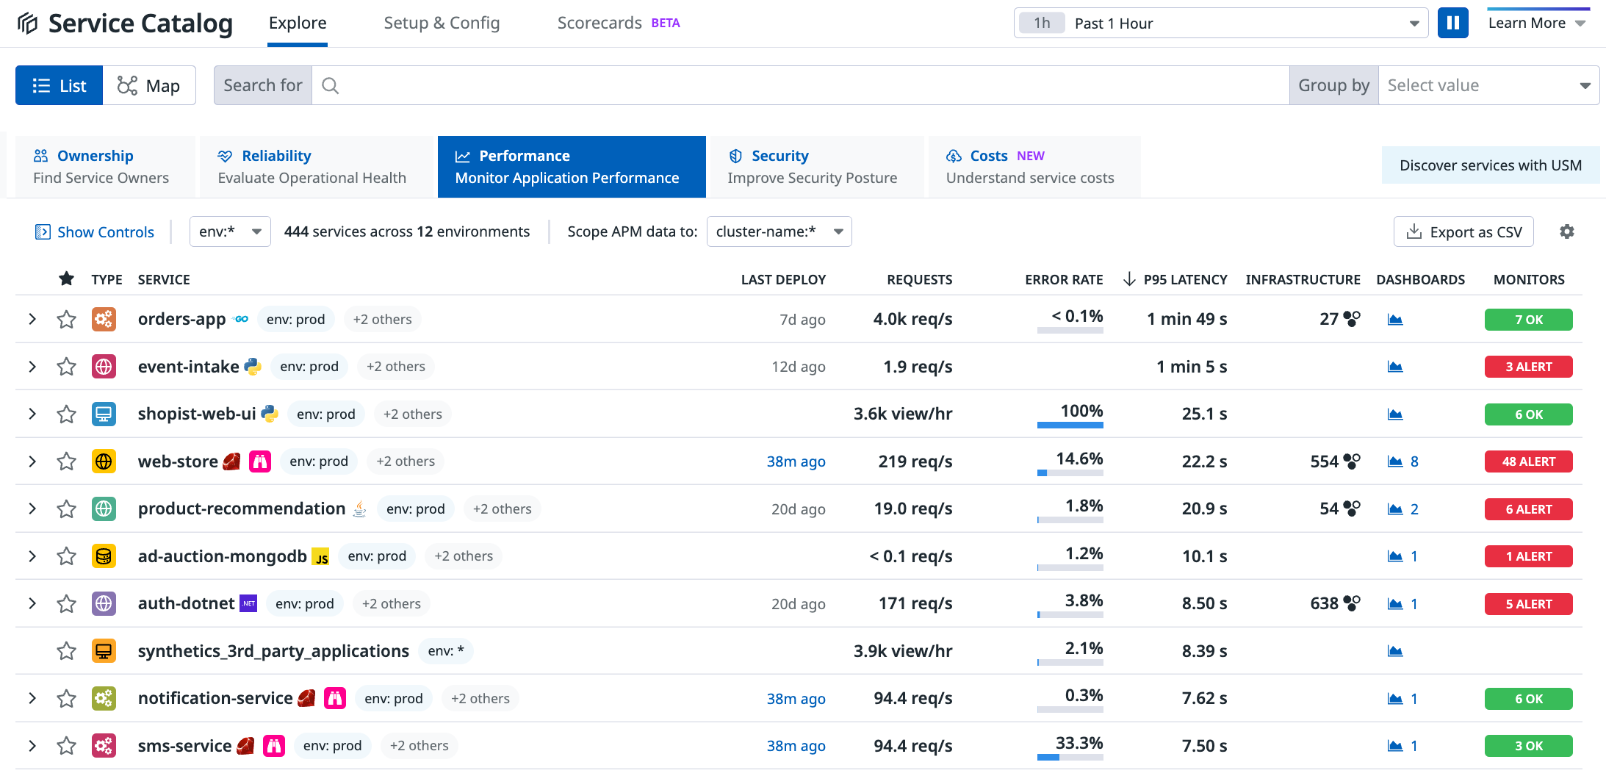Select the Reliability view tab
The width and height of the screenshot is (1606, 776).
(x=316, y=167)
